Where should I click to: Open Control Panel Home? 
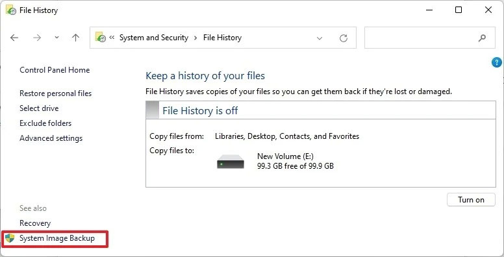coord(55,70)
